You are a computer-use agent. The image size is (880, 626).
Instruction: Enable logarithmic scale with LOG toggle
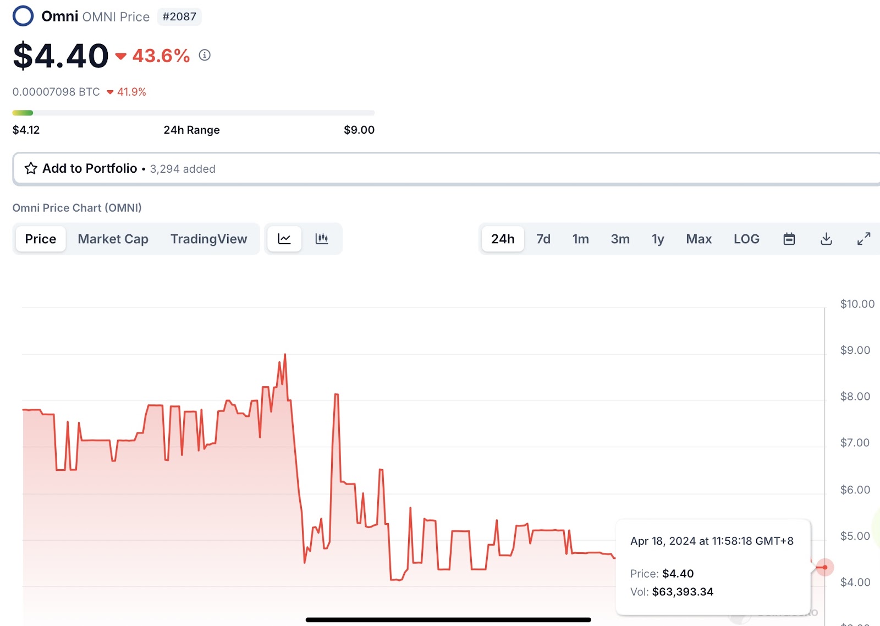point(746,239)
